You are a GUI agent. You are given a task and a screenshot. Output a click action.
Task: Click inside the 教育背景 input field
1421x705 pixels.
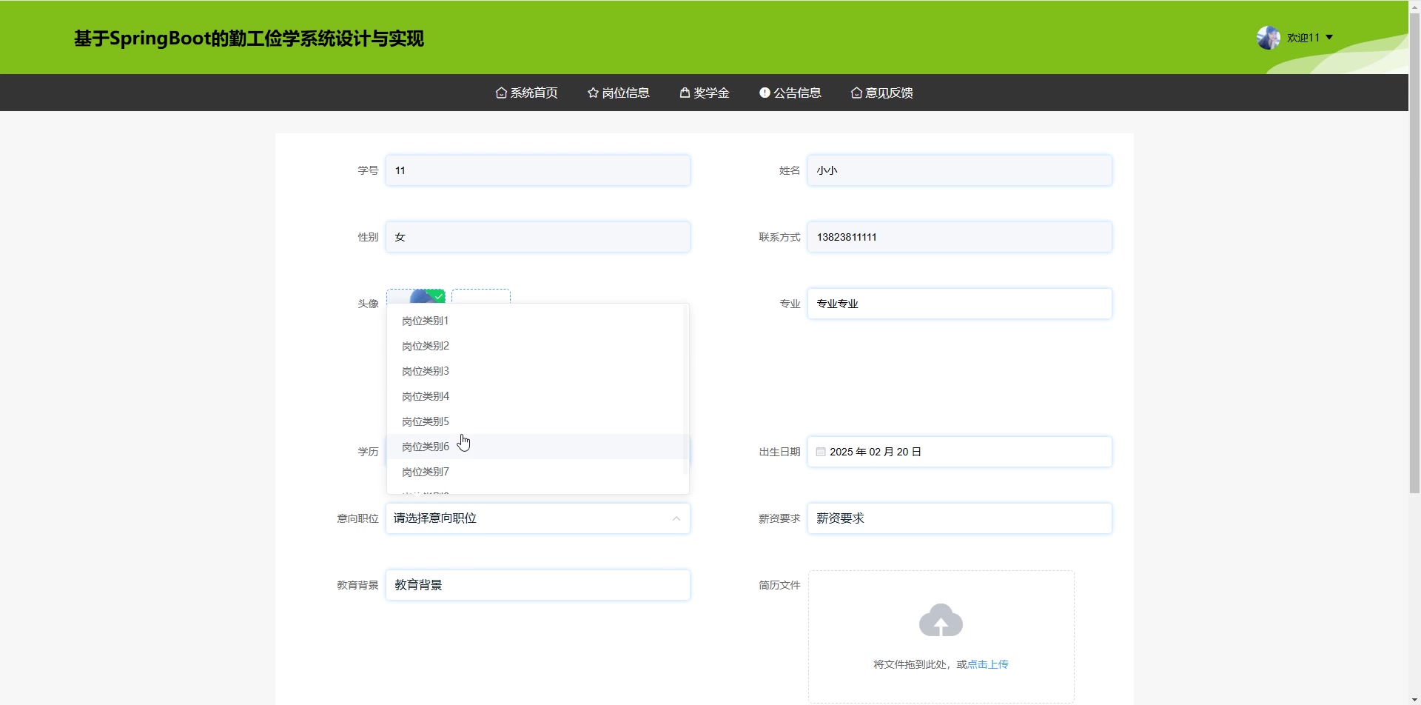(538, 584)
